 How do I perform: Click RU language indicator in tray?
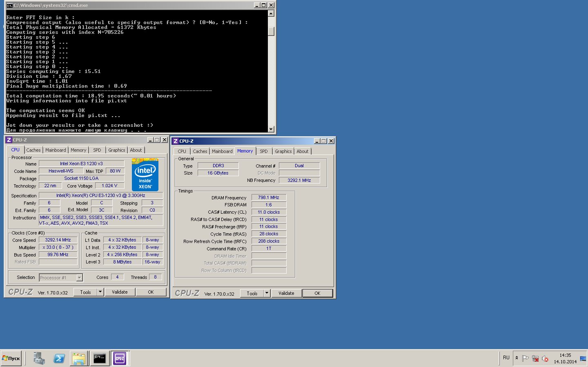click(506, 358)
